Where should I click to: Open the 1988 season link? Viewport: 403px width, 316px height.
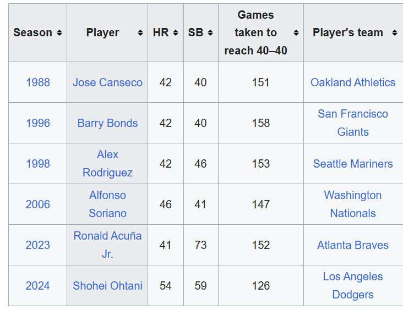click(38, 82)
